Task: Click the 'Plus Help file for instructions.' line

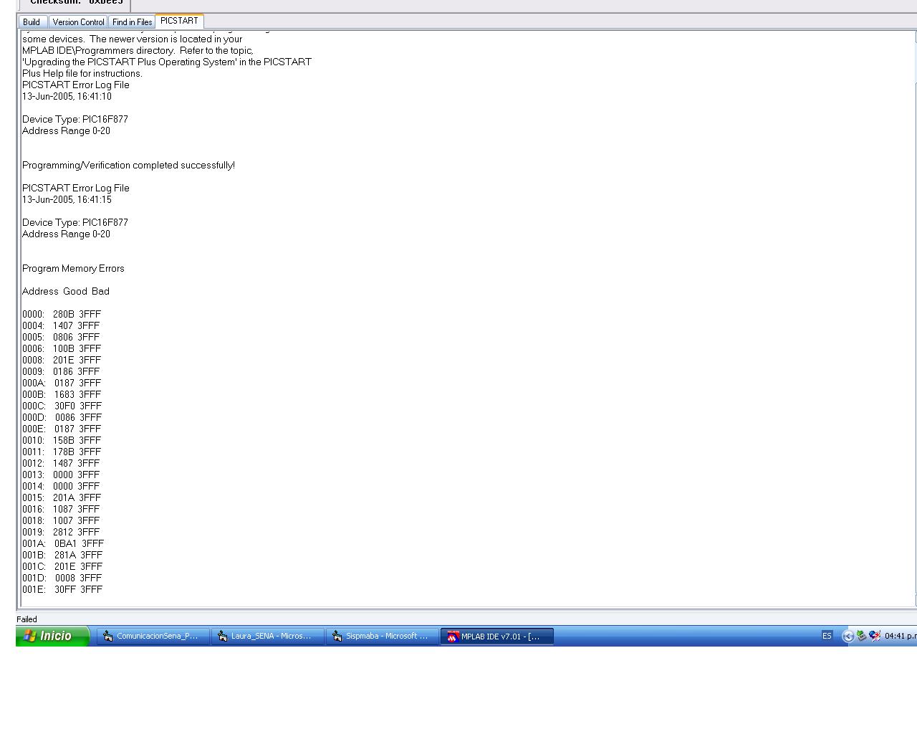Action: (82, 73)
